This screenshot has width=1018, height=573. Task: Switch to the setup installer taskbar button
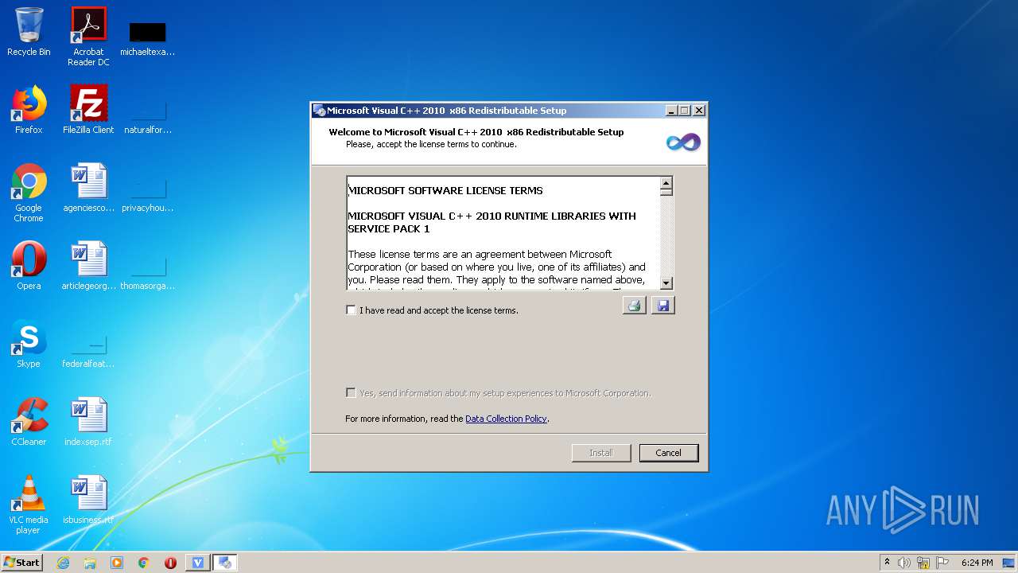tap(225, 563)
